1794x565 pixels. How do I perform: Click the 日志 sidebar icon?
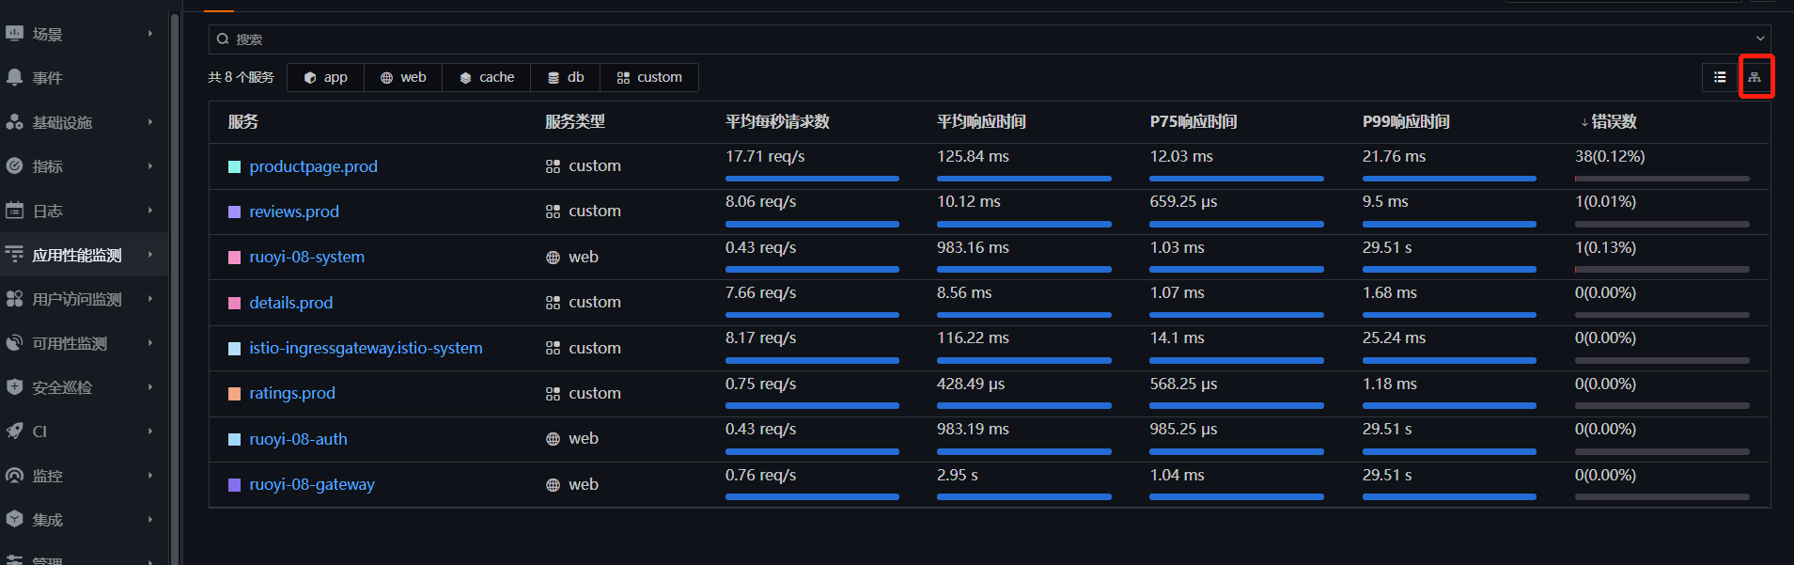[14, 211]
